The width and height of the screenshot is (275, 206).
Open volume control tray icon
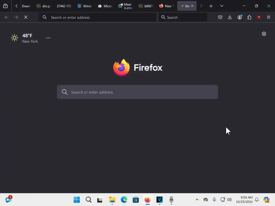(229, 200)
